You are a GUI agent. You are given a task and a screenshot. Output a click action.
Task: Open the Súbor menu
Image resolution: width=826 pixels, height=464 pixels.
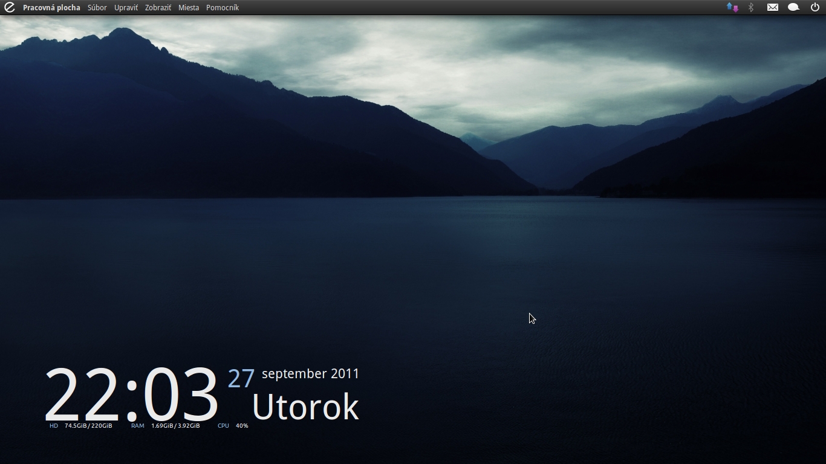97,7
